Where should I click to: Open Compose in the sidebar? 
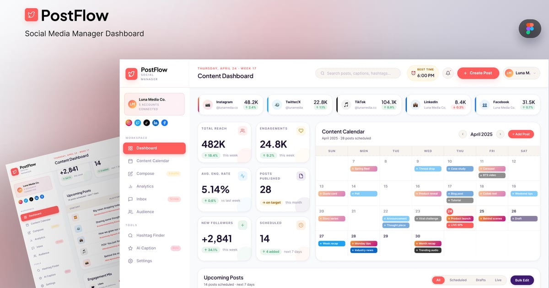[154, 174]
